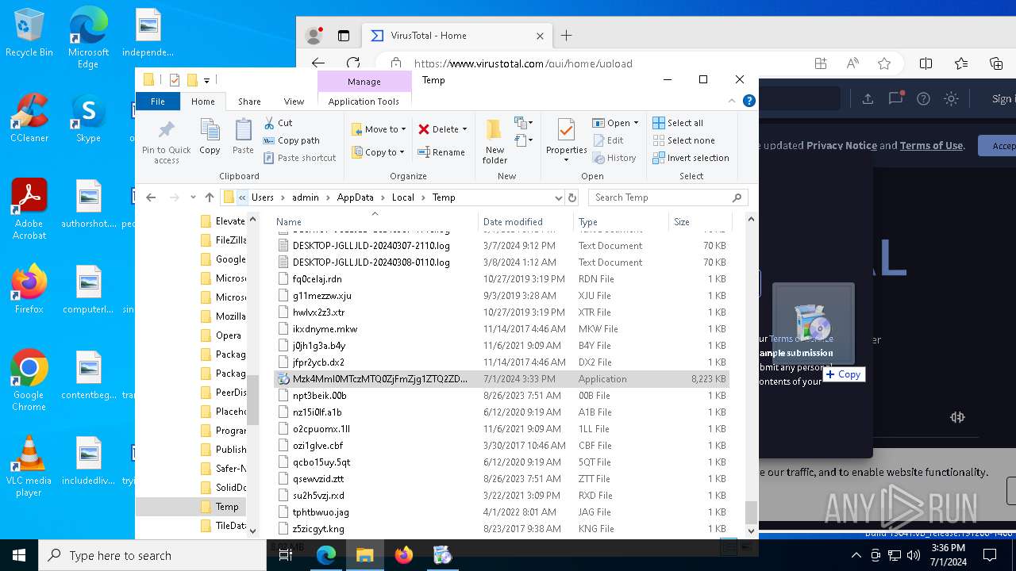Click Invert selection in ribbon
This screenshot has height=571, width=1016.
[x=691, y=158]
